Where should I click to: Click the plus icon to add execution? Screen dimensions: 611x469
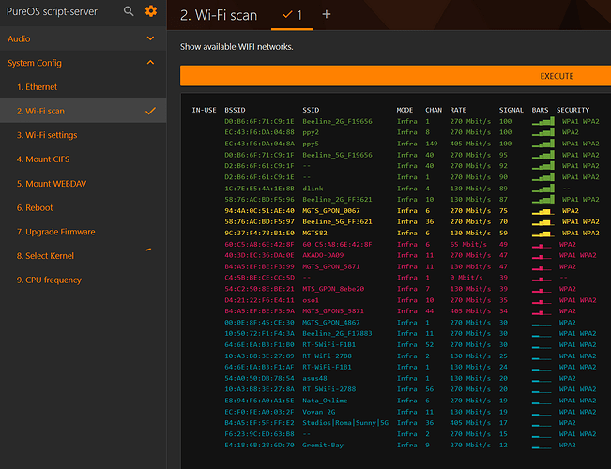click(x=327, y=14)
